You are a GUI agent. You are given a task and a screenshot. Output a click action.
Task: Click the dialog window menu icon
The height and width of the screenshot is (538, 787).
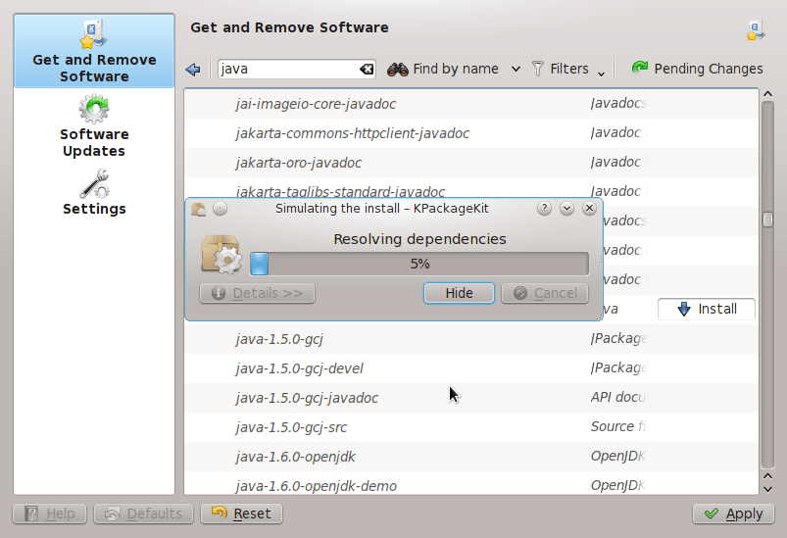coord(199,209)
